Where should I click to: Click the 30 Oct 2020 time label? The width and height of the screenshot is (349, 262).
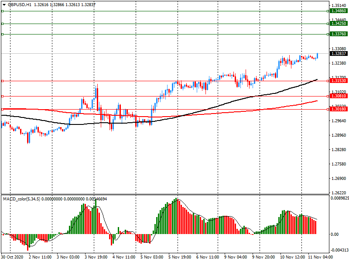pos(12,257)
